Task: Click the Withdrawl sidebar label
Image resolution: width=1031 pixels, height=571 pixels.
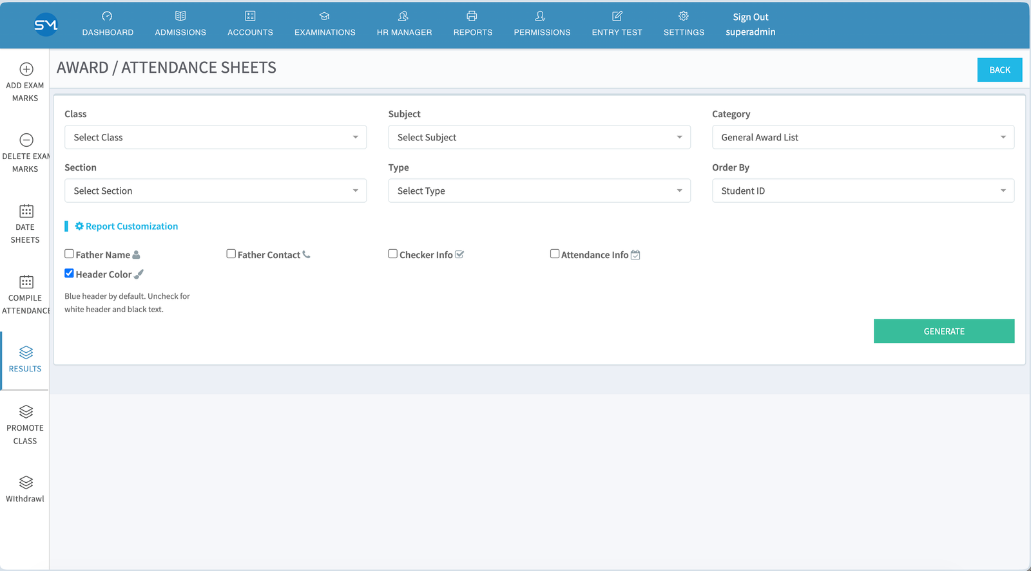Action: click(x=25, y=499)
